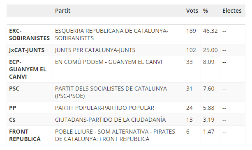Screen dimensions: 252x150
Task: Click PARTIT POPULAR-PARTIDO POPULAR name
Action: pyautogui.click(x=105, y=108)
